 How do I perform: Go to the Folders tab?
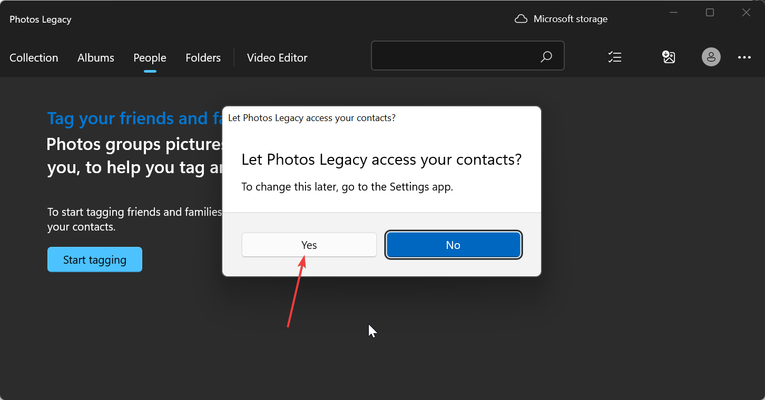pos(203,58)
